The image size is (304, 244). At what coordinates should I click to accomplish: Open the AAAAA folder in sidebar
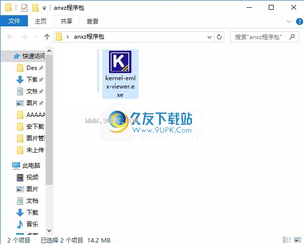click(31, 115)
